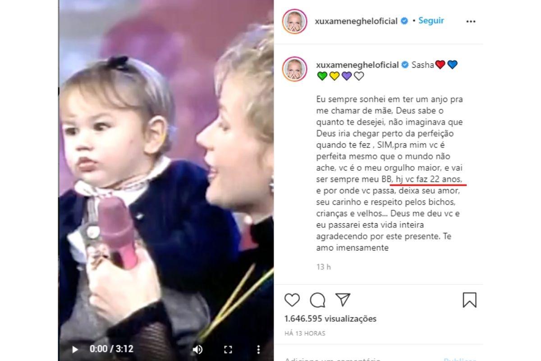Open post options three-dots menu

click(x=471, y=21)
